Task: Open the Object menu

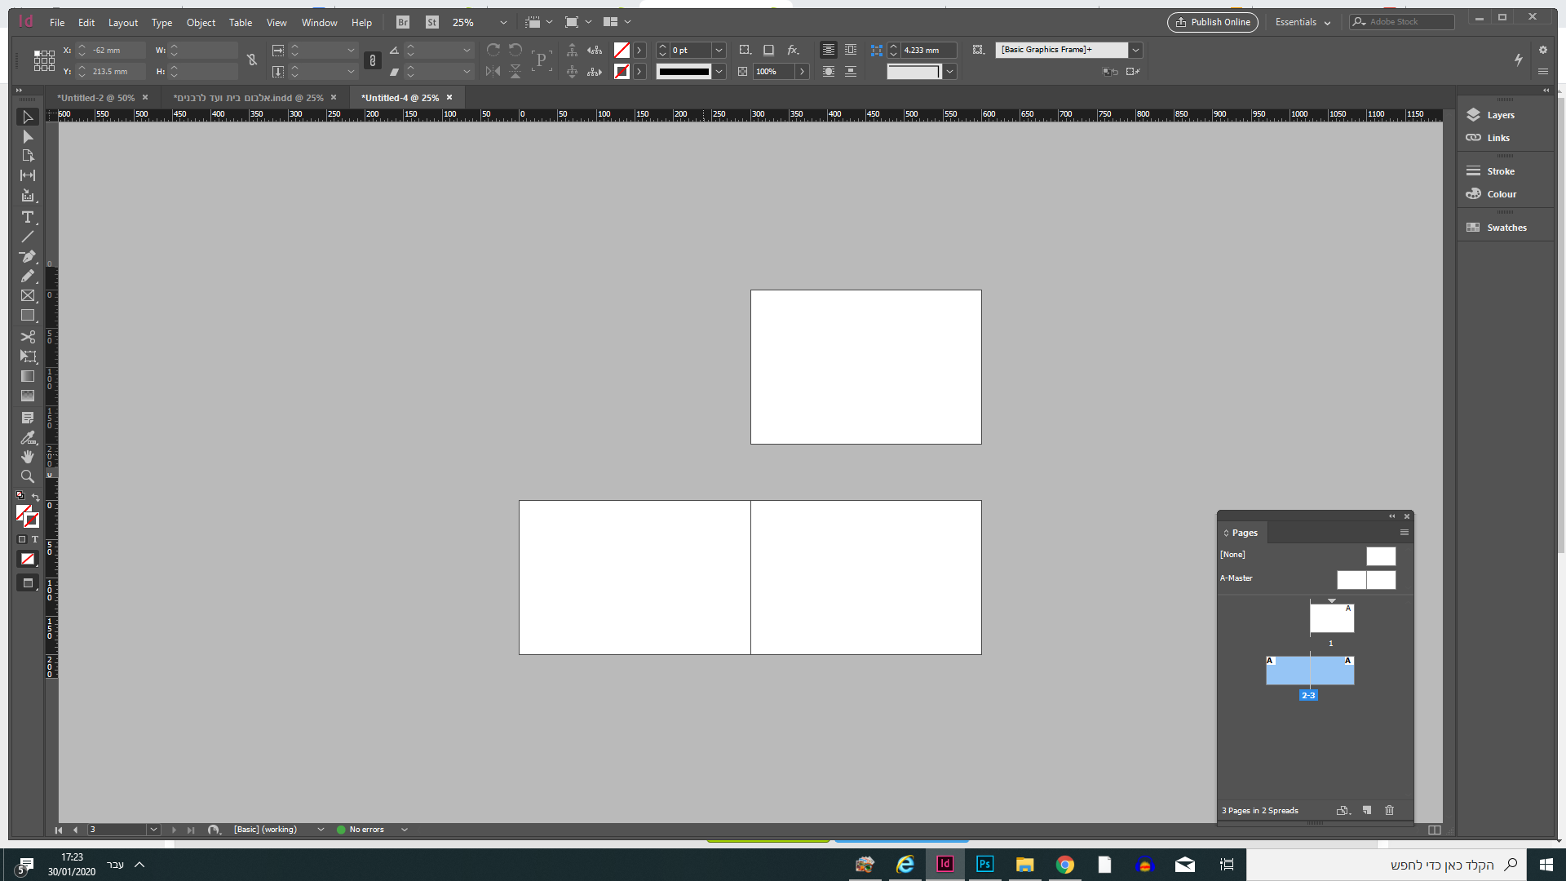Action: (x=201, y=23)
